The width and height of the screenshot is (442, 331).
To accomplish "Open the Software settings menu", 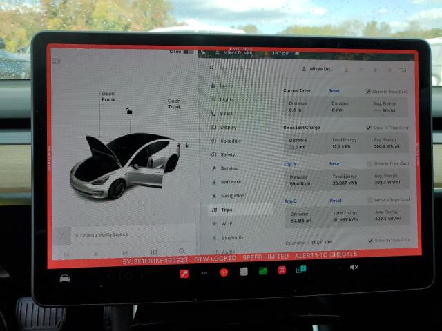I will pyautogui.click(x=231, y=182).
